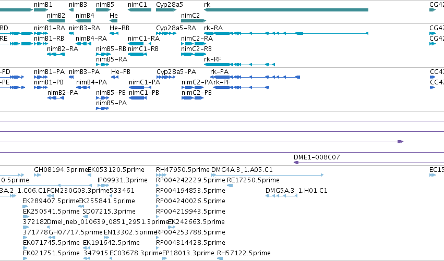The width and height of the screenshot is (444, 261).
Task: Select the Cyp28a5 gene label
Action: [x=170, y=5]
